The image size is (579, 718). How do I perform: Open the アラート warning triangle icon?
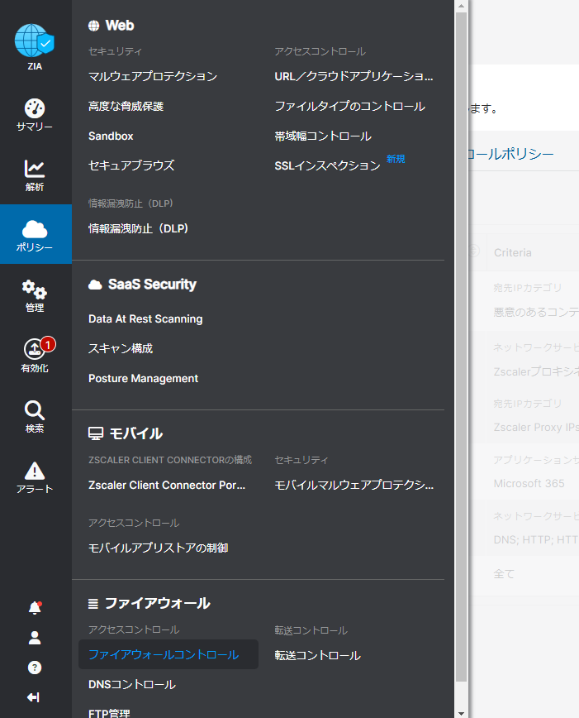click(35, 471)
